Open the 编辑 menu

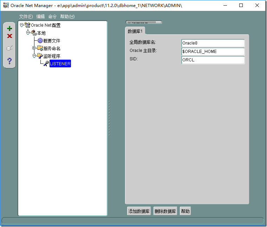tap(40, 16)
